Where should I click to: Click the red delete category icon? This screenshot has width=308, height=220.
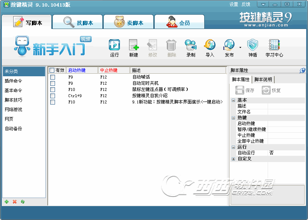pyautogui.click(x=15, y=202)
